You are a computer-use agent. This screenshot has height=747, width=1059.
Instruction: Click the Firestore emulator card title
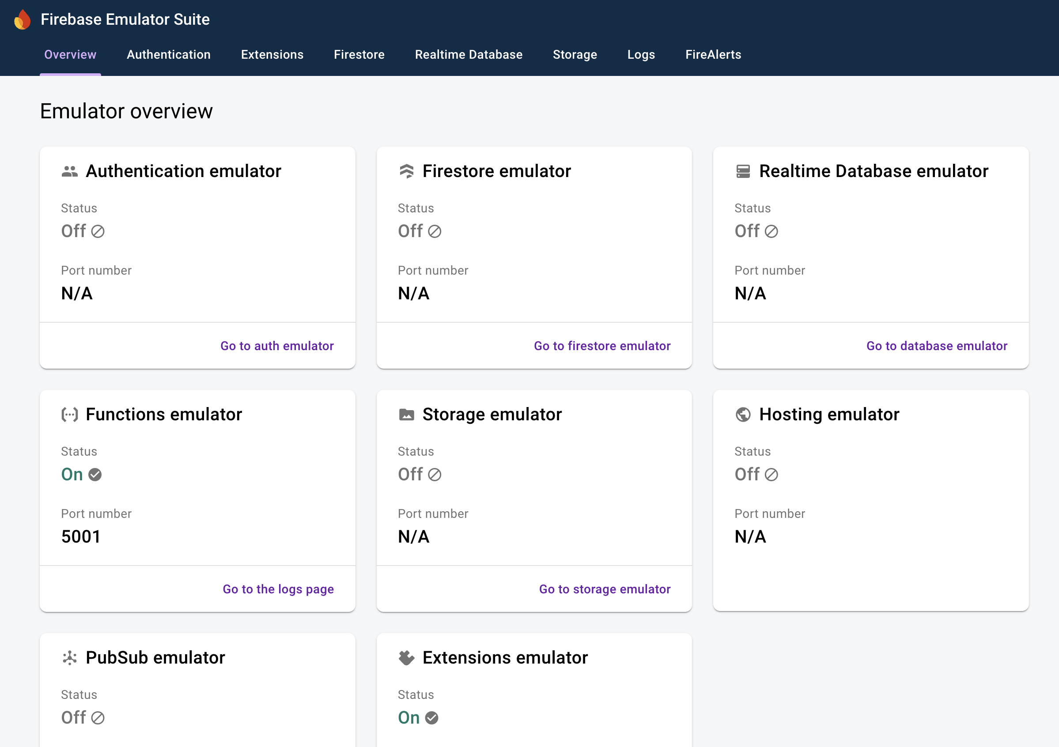pos(497,171)
